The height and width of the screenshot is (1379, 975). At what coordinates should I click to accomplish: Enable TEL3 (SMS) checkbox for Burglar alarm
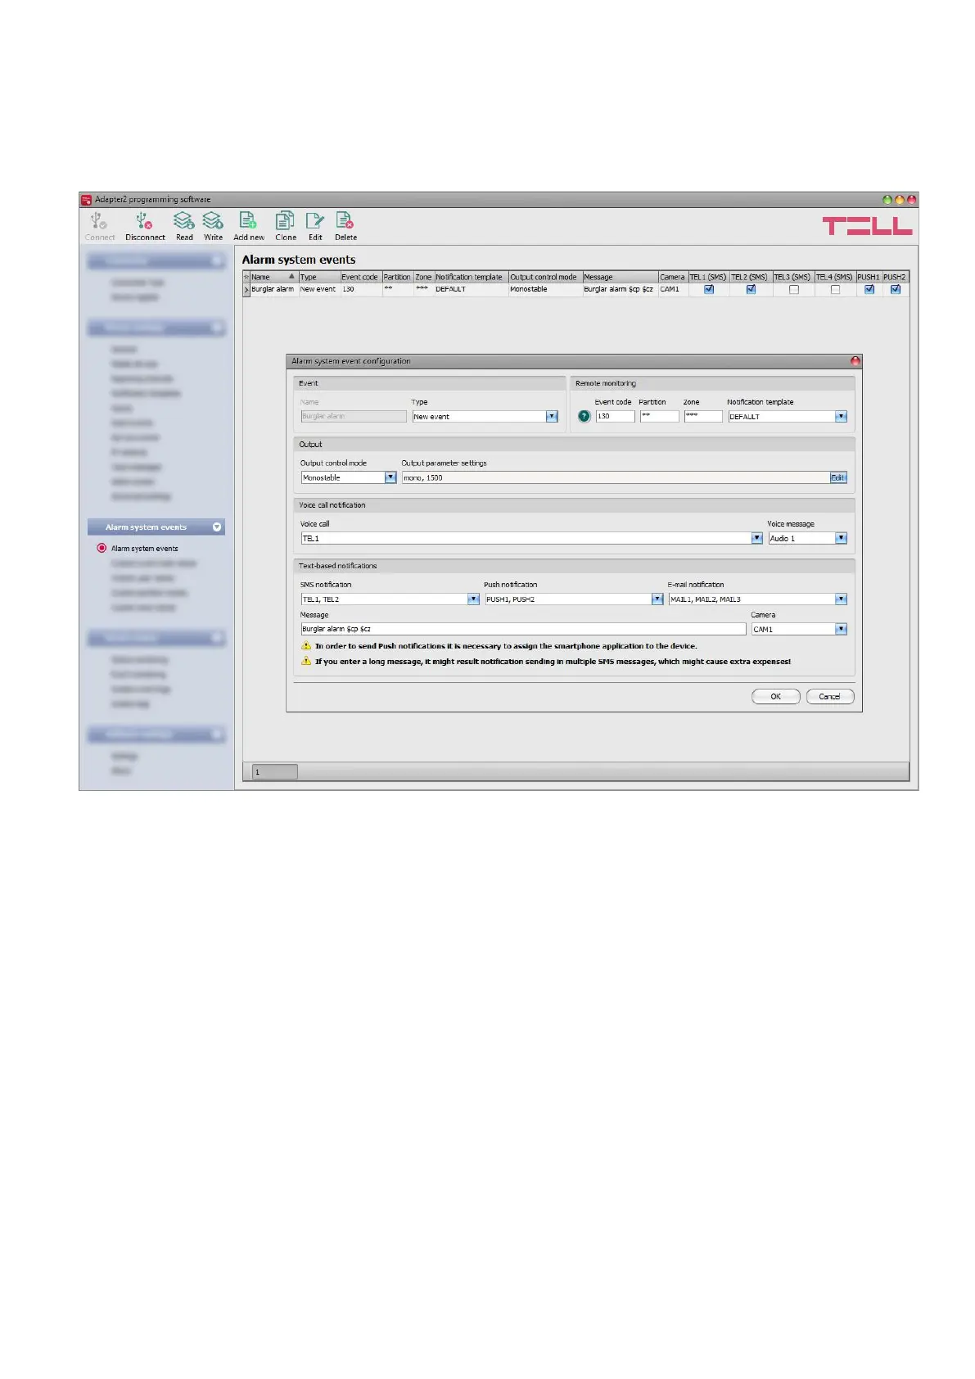pos(793,289)
